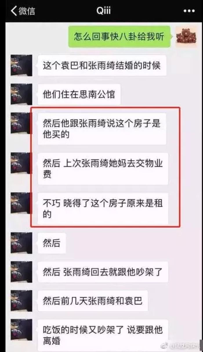The height and width of the screenshot is (352, 203).
Task: Select the message 然后前几天张雨绮和袁巴
Action: (x=93, y=301)
